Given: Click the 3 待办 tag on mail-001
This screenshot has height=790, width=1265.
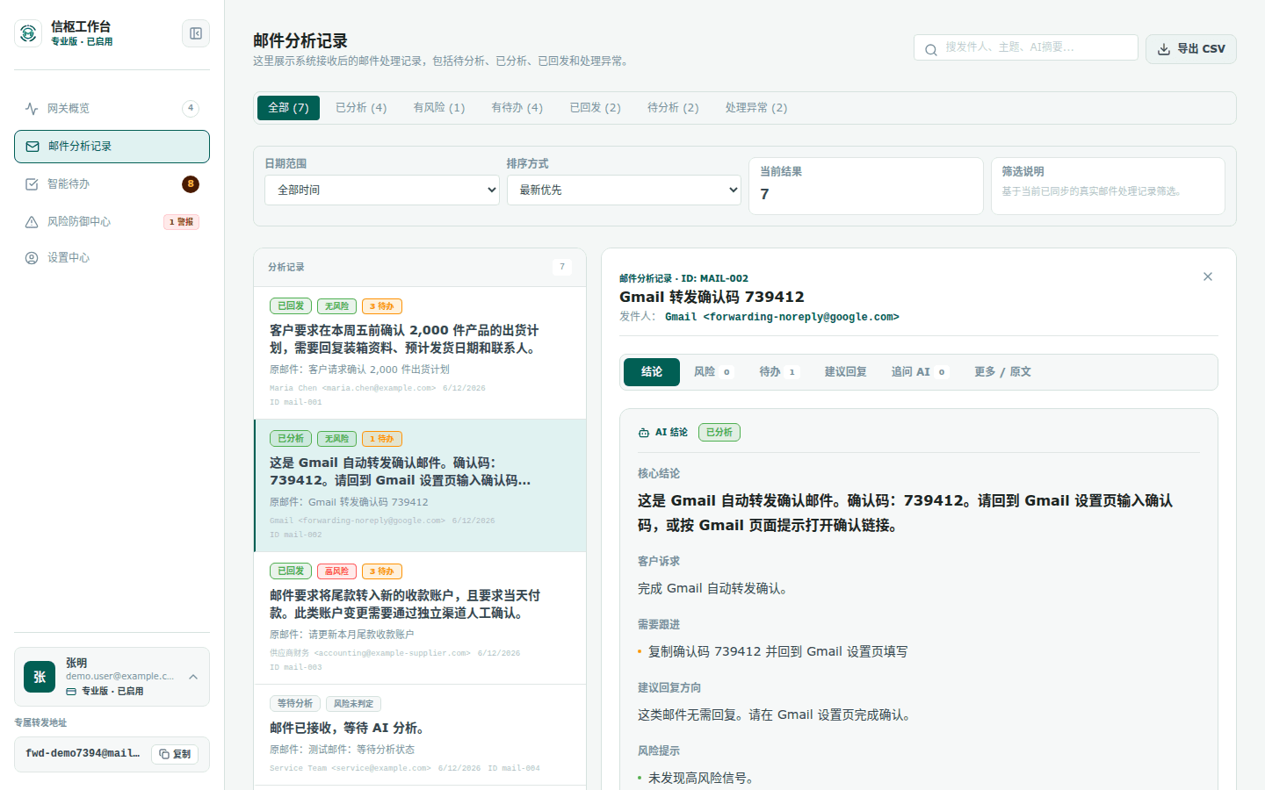Looking at the screenshot, I should 382,306.
